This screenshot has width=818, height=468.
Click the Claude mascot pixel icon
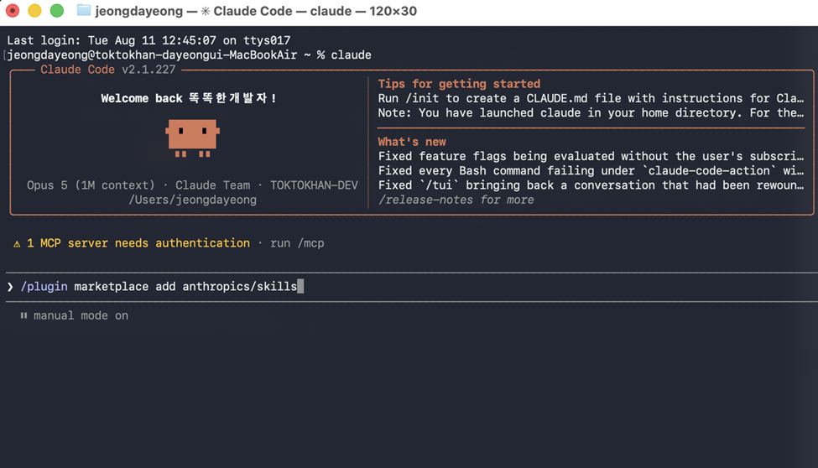(x=192, y=138)
